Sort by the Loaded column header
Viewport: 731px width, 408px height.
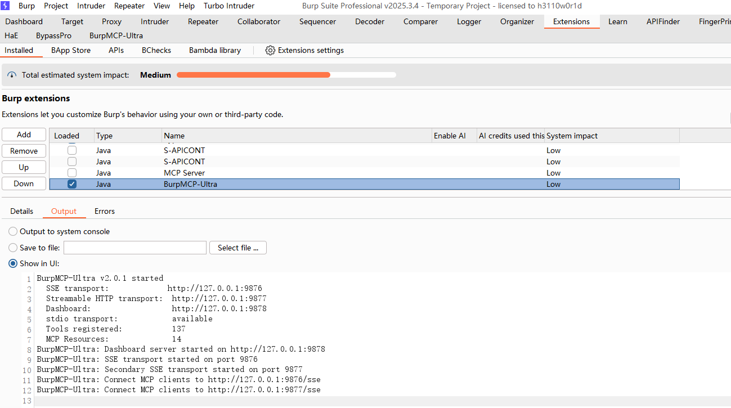click(x=72, y=136)
